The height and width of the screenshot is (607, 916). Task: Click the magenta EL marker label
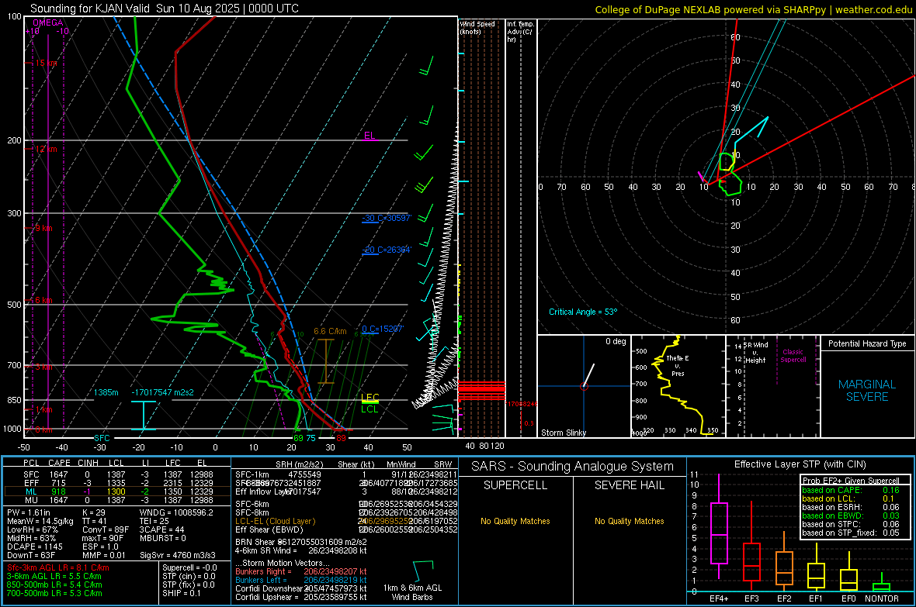tap(370, 136)
